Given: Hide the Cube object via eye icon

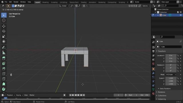Looking at the screenshot, I should [180, 15].
